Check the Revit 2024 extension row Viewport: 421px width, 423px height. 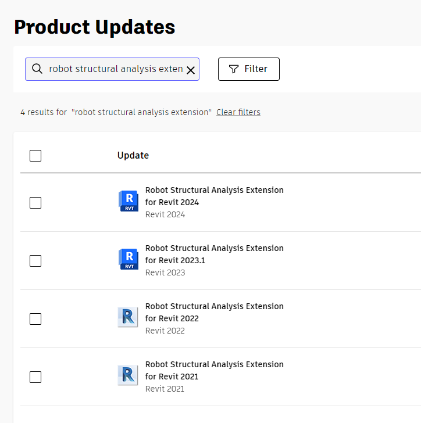(x=35, y=203)
